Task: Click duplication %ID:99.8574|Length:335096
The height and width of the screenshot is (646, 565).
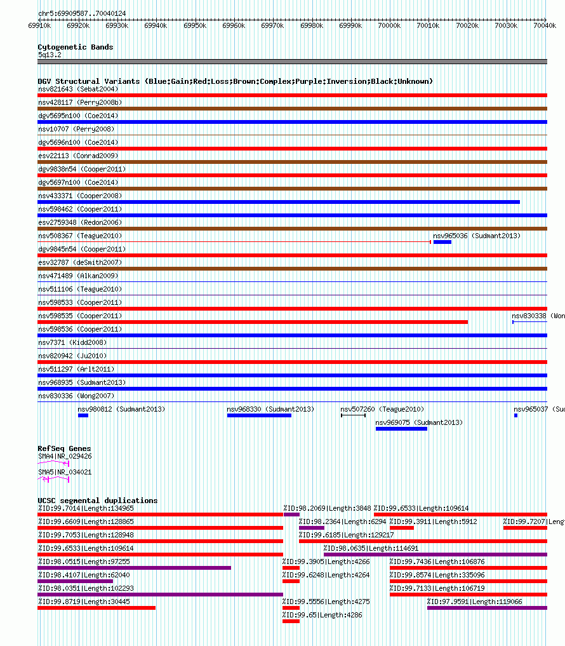Action: tap(469, 581)
